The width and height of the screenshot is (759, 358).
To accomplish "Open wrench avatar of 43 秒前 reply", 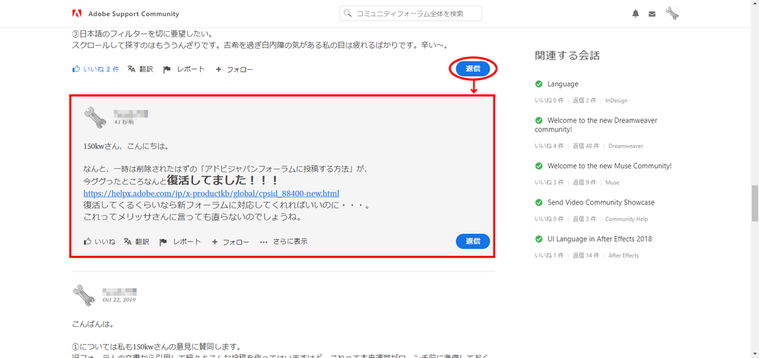I will (x=94, y=118).
